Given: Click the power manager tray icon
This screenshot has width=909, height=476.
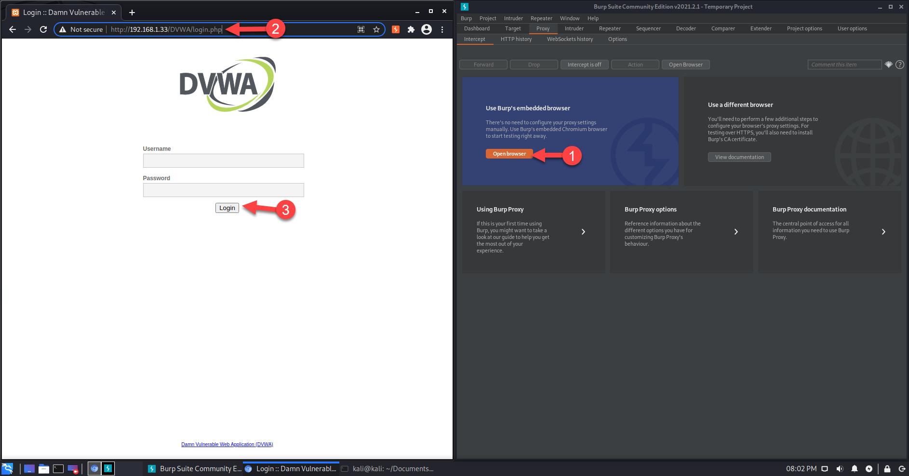Looking at the screenshot, I should (869, 469).
